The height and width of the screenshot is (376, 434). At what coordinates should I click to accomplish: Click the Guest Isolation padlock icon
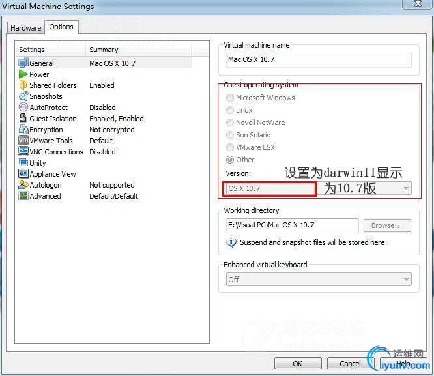click(23, 118)
